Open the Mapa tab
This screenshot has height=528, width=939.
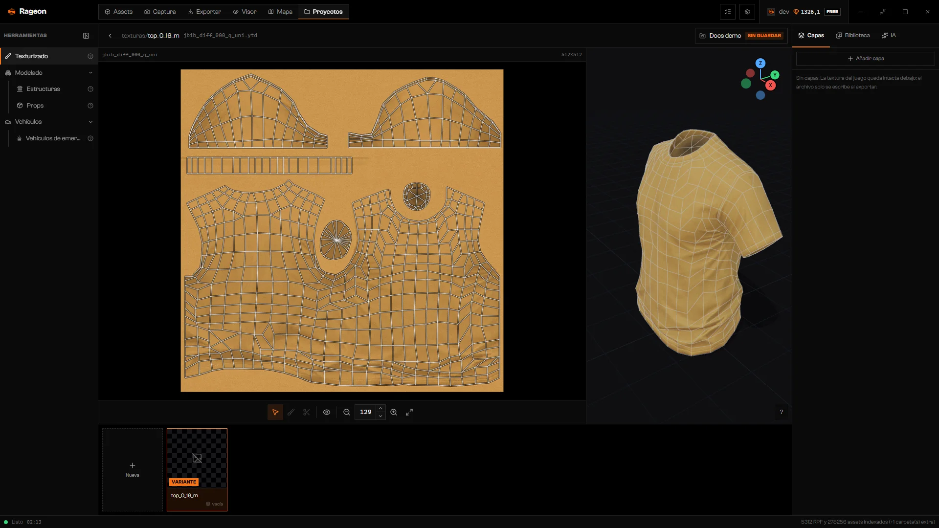click(280, 12)
